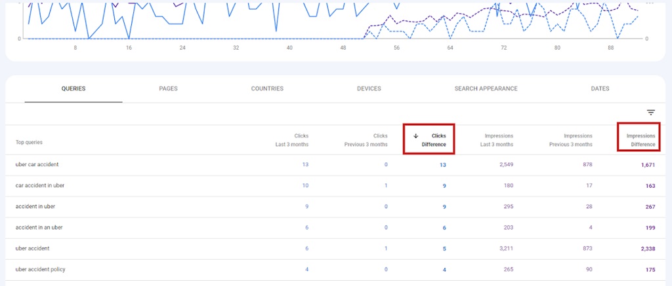This screenshot has height=286, width=672.
Task: Sort by Clicks Difference column header
Action: tap(434, 140)
